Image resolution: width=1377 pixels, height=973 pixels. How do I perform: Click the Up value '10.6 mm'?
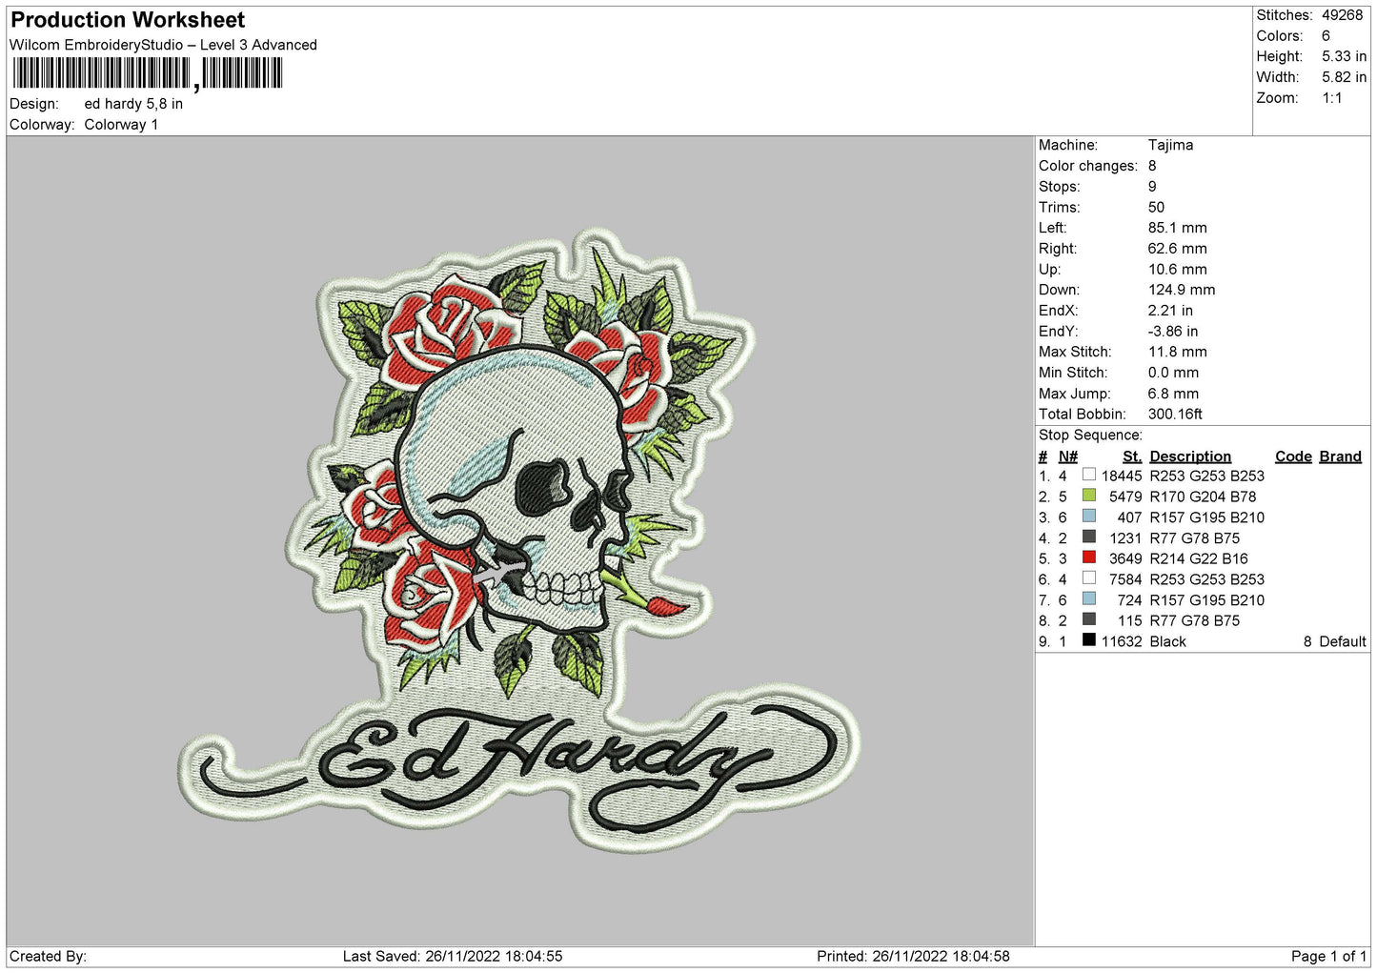tap(1177, 270)
